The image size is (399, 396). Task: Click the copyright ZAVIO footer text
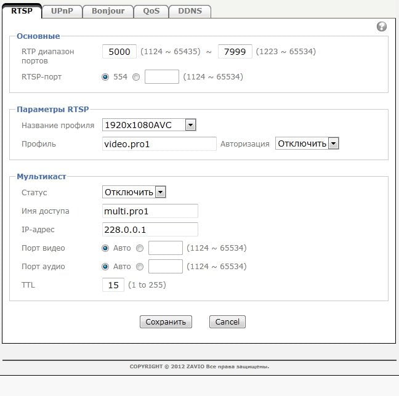coord(199,366)
